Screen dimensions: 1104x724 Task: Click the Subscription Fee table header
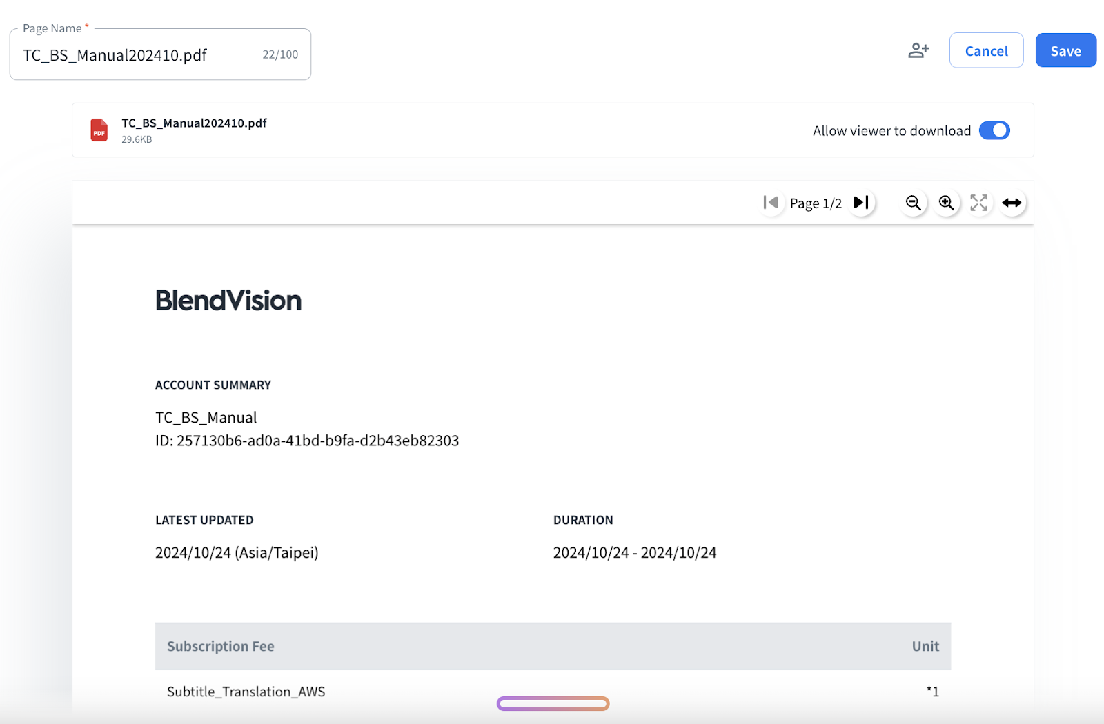click(x=221, y=647)
